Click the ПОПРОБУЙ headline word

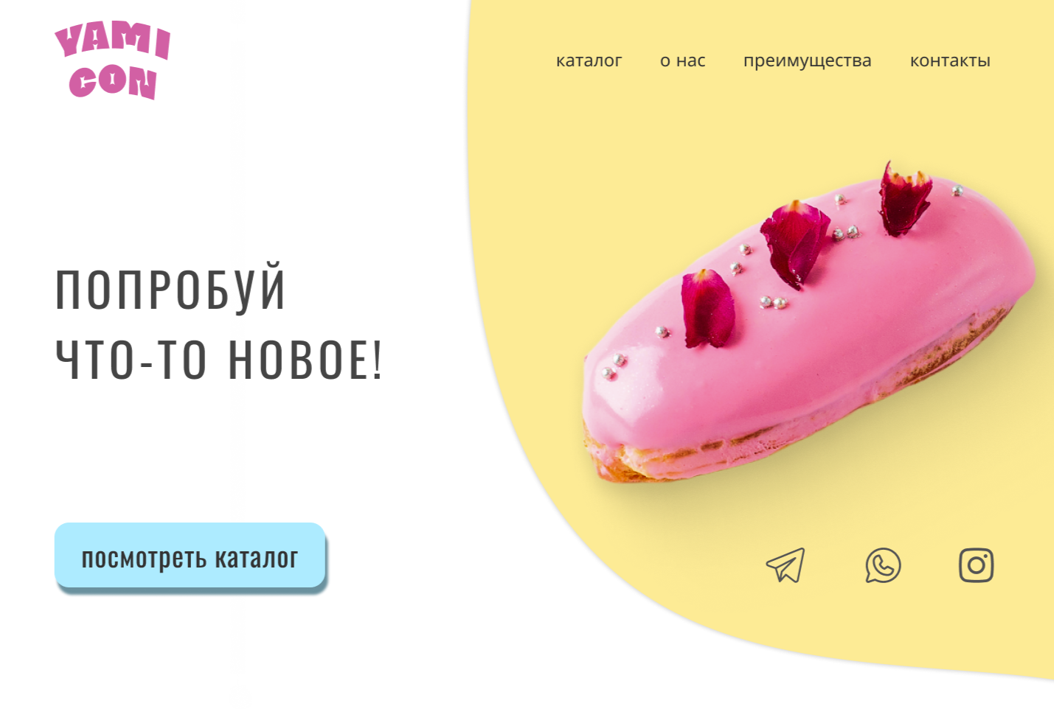170,289
